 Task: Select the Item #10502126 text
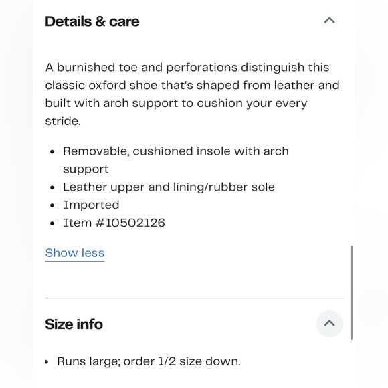pos(114,223)
